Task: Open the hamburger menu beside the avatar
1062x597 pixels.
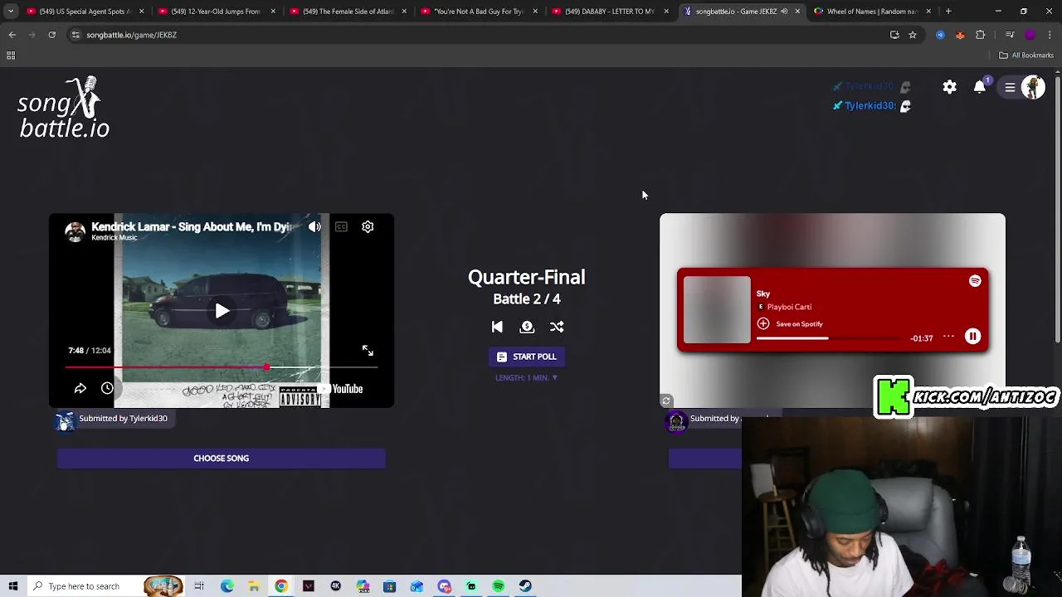Action: (x=1010, y=87)
